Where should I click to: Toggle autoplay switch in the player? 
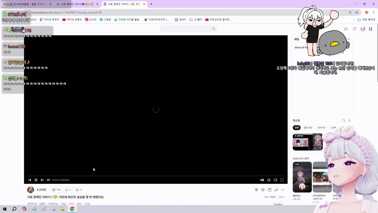point(262,180)
